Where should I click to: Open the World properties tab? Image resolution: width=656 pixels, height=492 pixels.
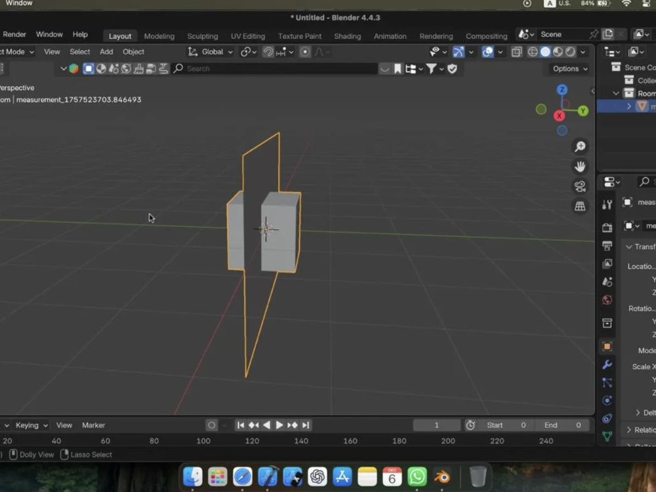click(x=607, y=300)
